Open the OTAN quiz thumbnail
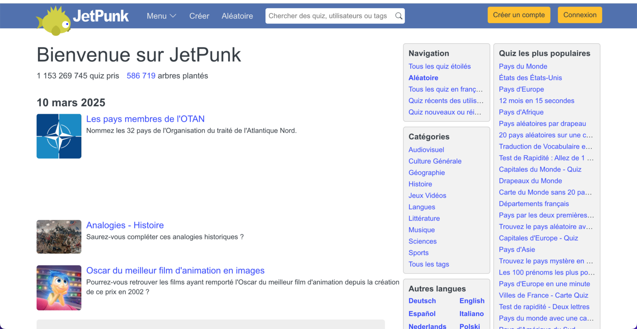Image resolution: width=637 pixels, height=329 pixels. click(59, 136)
